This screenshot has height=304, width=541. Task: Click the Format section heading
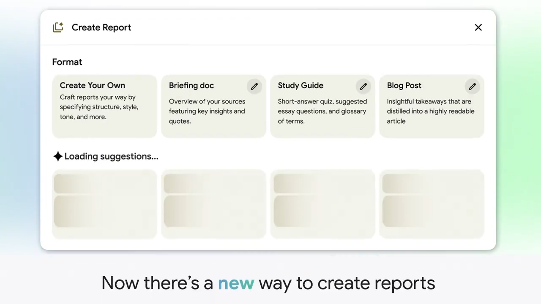(67, 62)
